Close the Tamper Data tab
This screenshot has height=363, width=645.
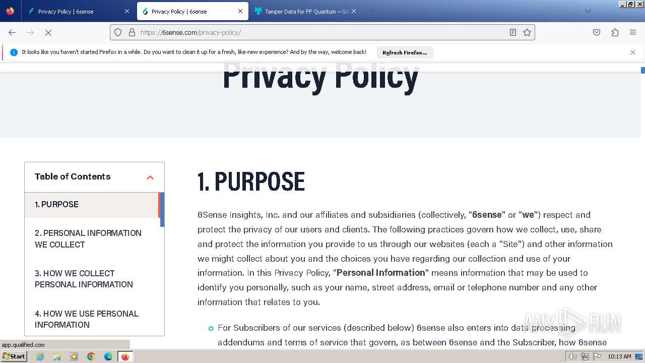point(354,11)
